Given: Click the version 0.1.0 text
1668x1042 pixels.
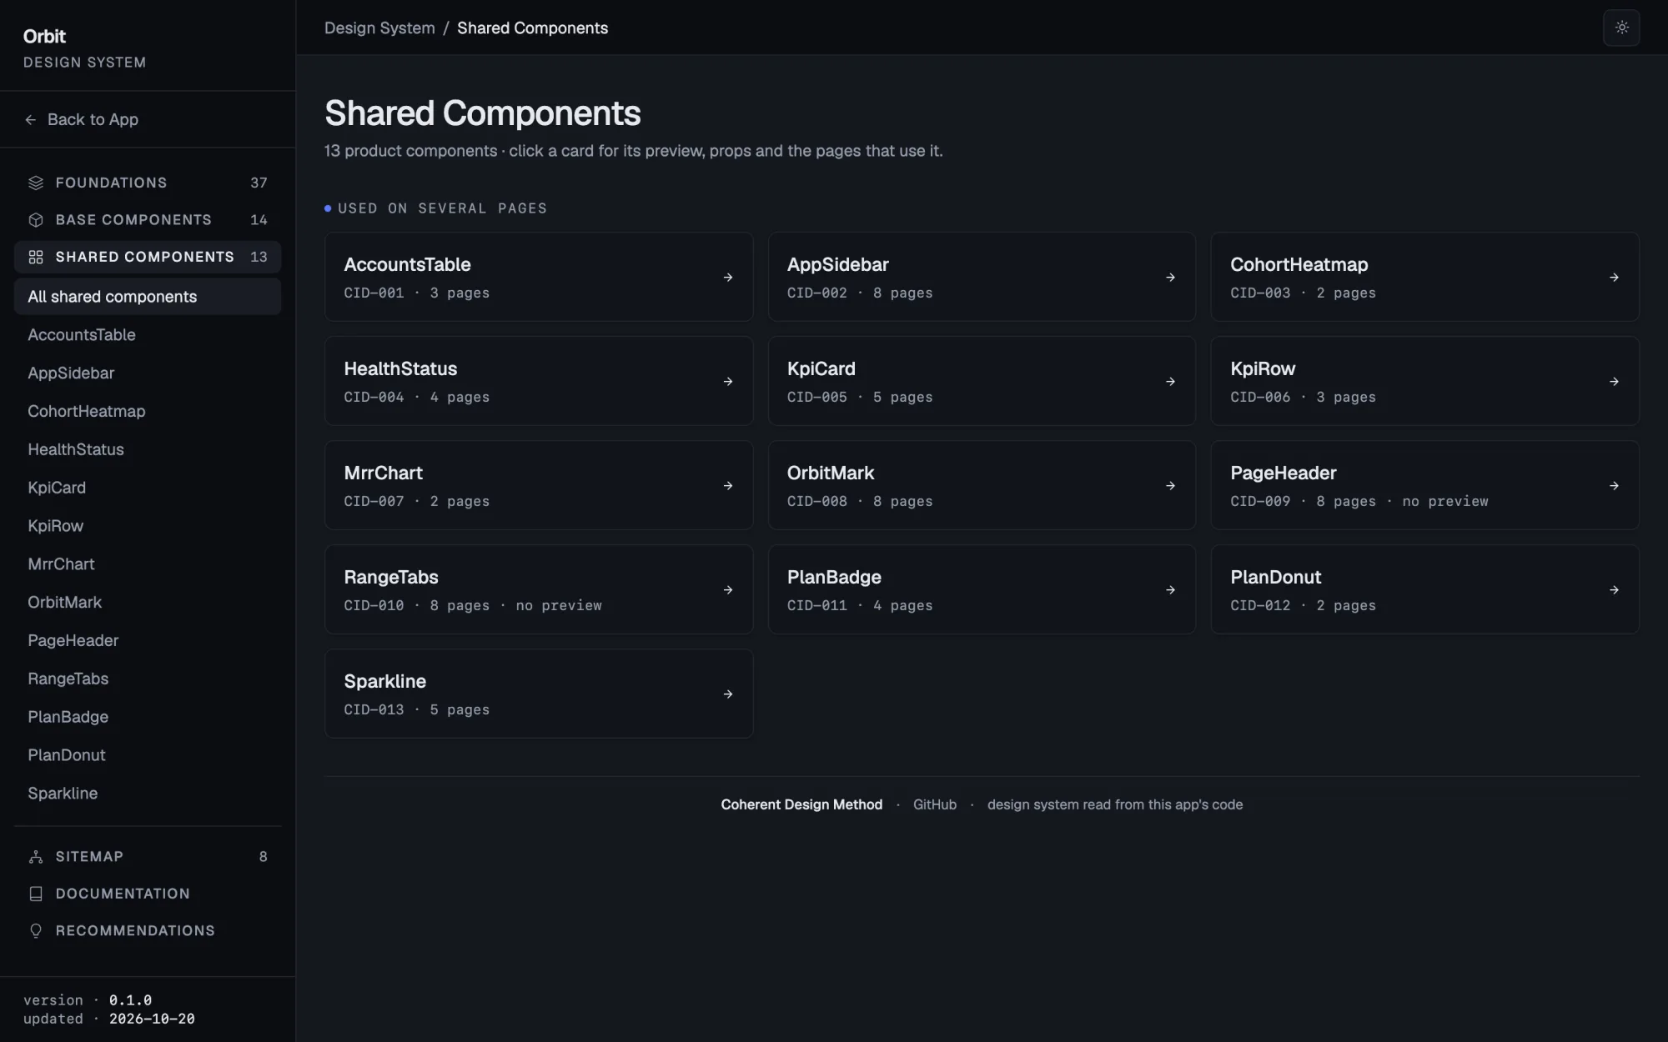Looking at the screenshot, I should click(88, 1000).
